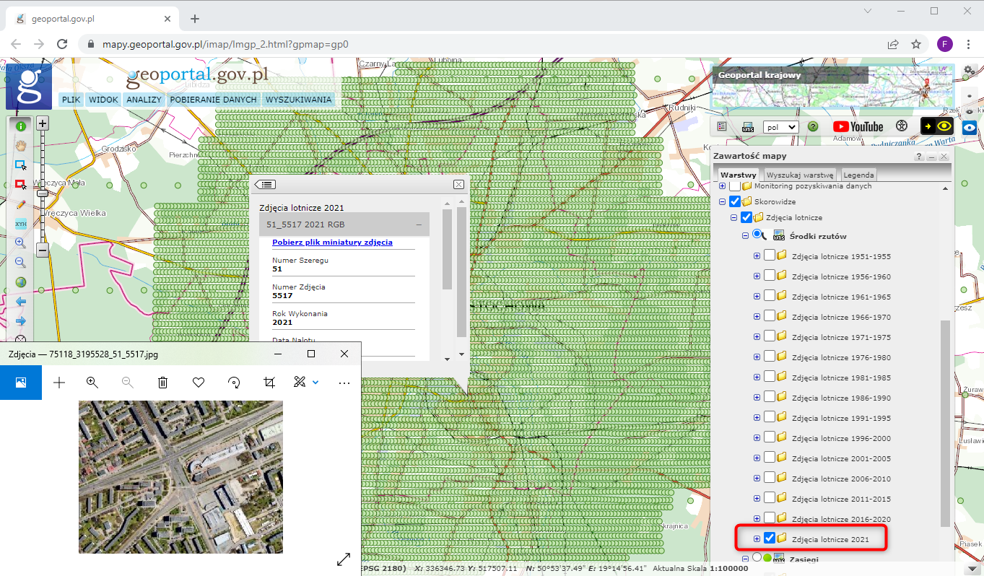Click the WMS service icon

[747, 126]
